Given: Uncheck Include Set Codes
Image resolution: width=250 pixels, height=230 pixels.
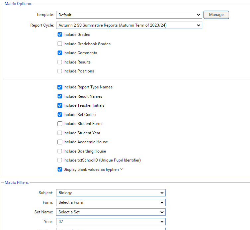Looking at the screenshot, I should point(60,115).
